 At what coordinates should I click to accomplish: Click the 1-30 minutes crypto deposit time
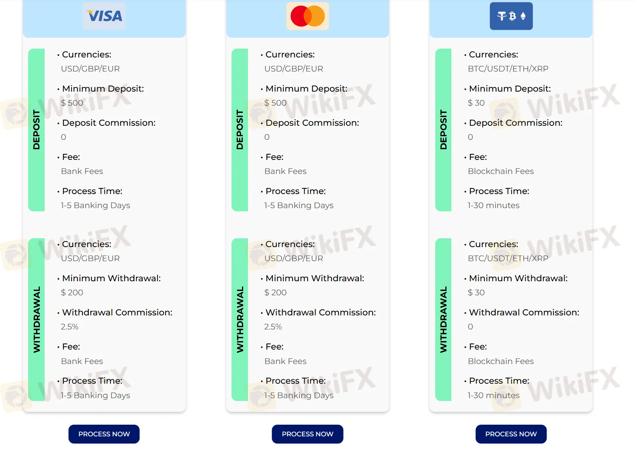(494, 205)
